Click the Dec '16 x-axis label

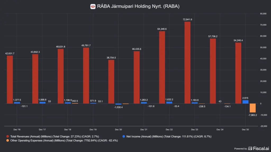[x=17, y=129]
